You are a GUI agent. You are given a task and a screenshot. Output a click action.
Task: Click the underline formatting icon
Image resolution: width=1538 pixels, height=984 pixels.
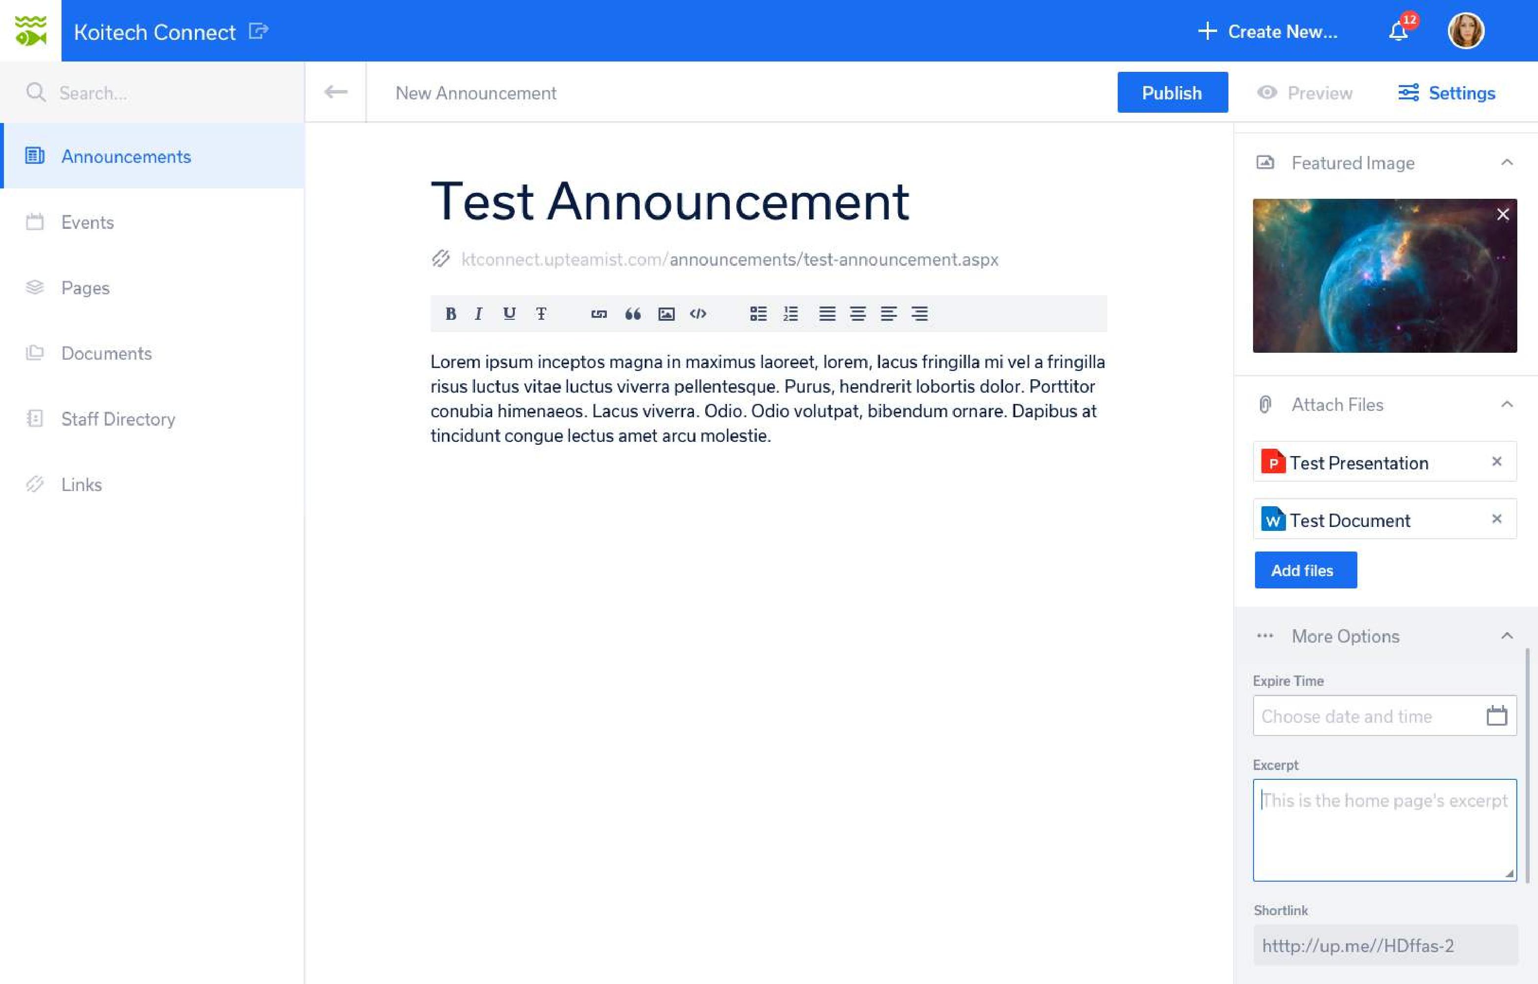pos(509,314)
